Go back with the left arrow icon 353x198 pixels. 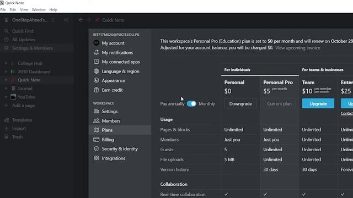pyautogui.click(x=81, y=20)
